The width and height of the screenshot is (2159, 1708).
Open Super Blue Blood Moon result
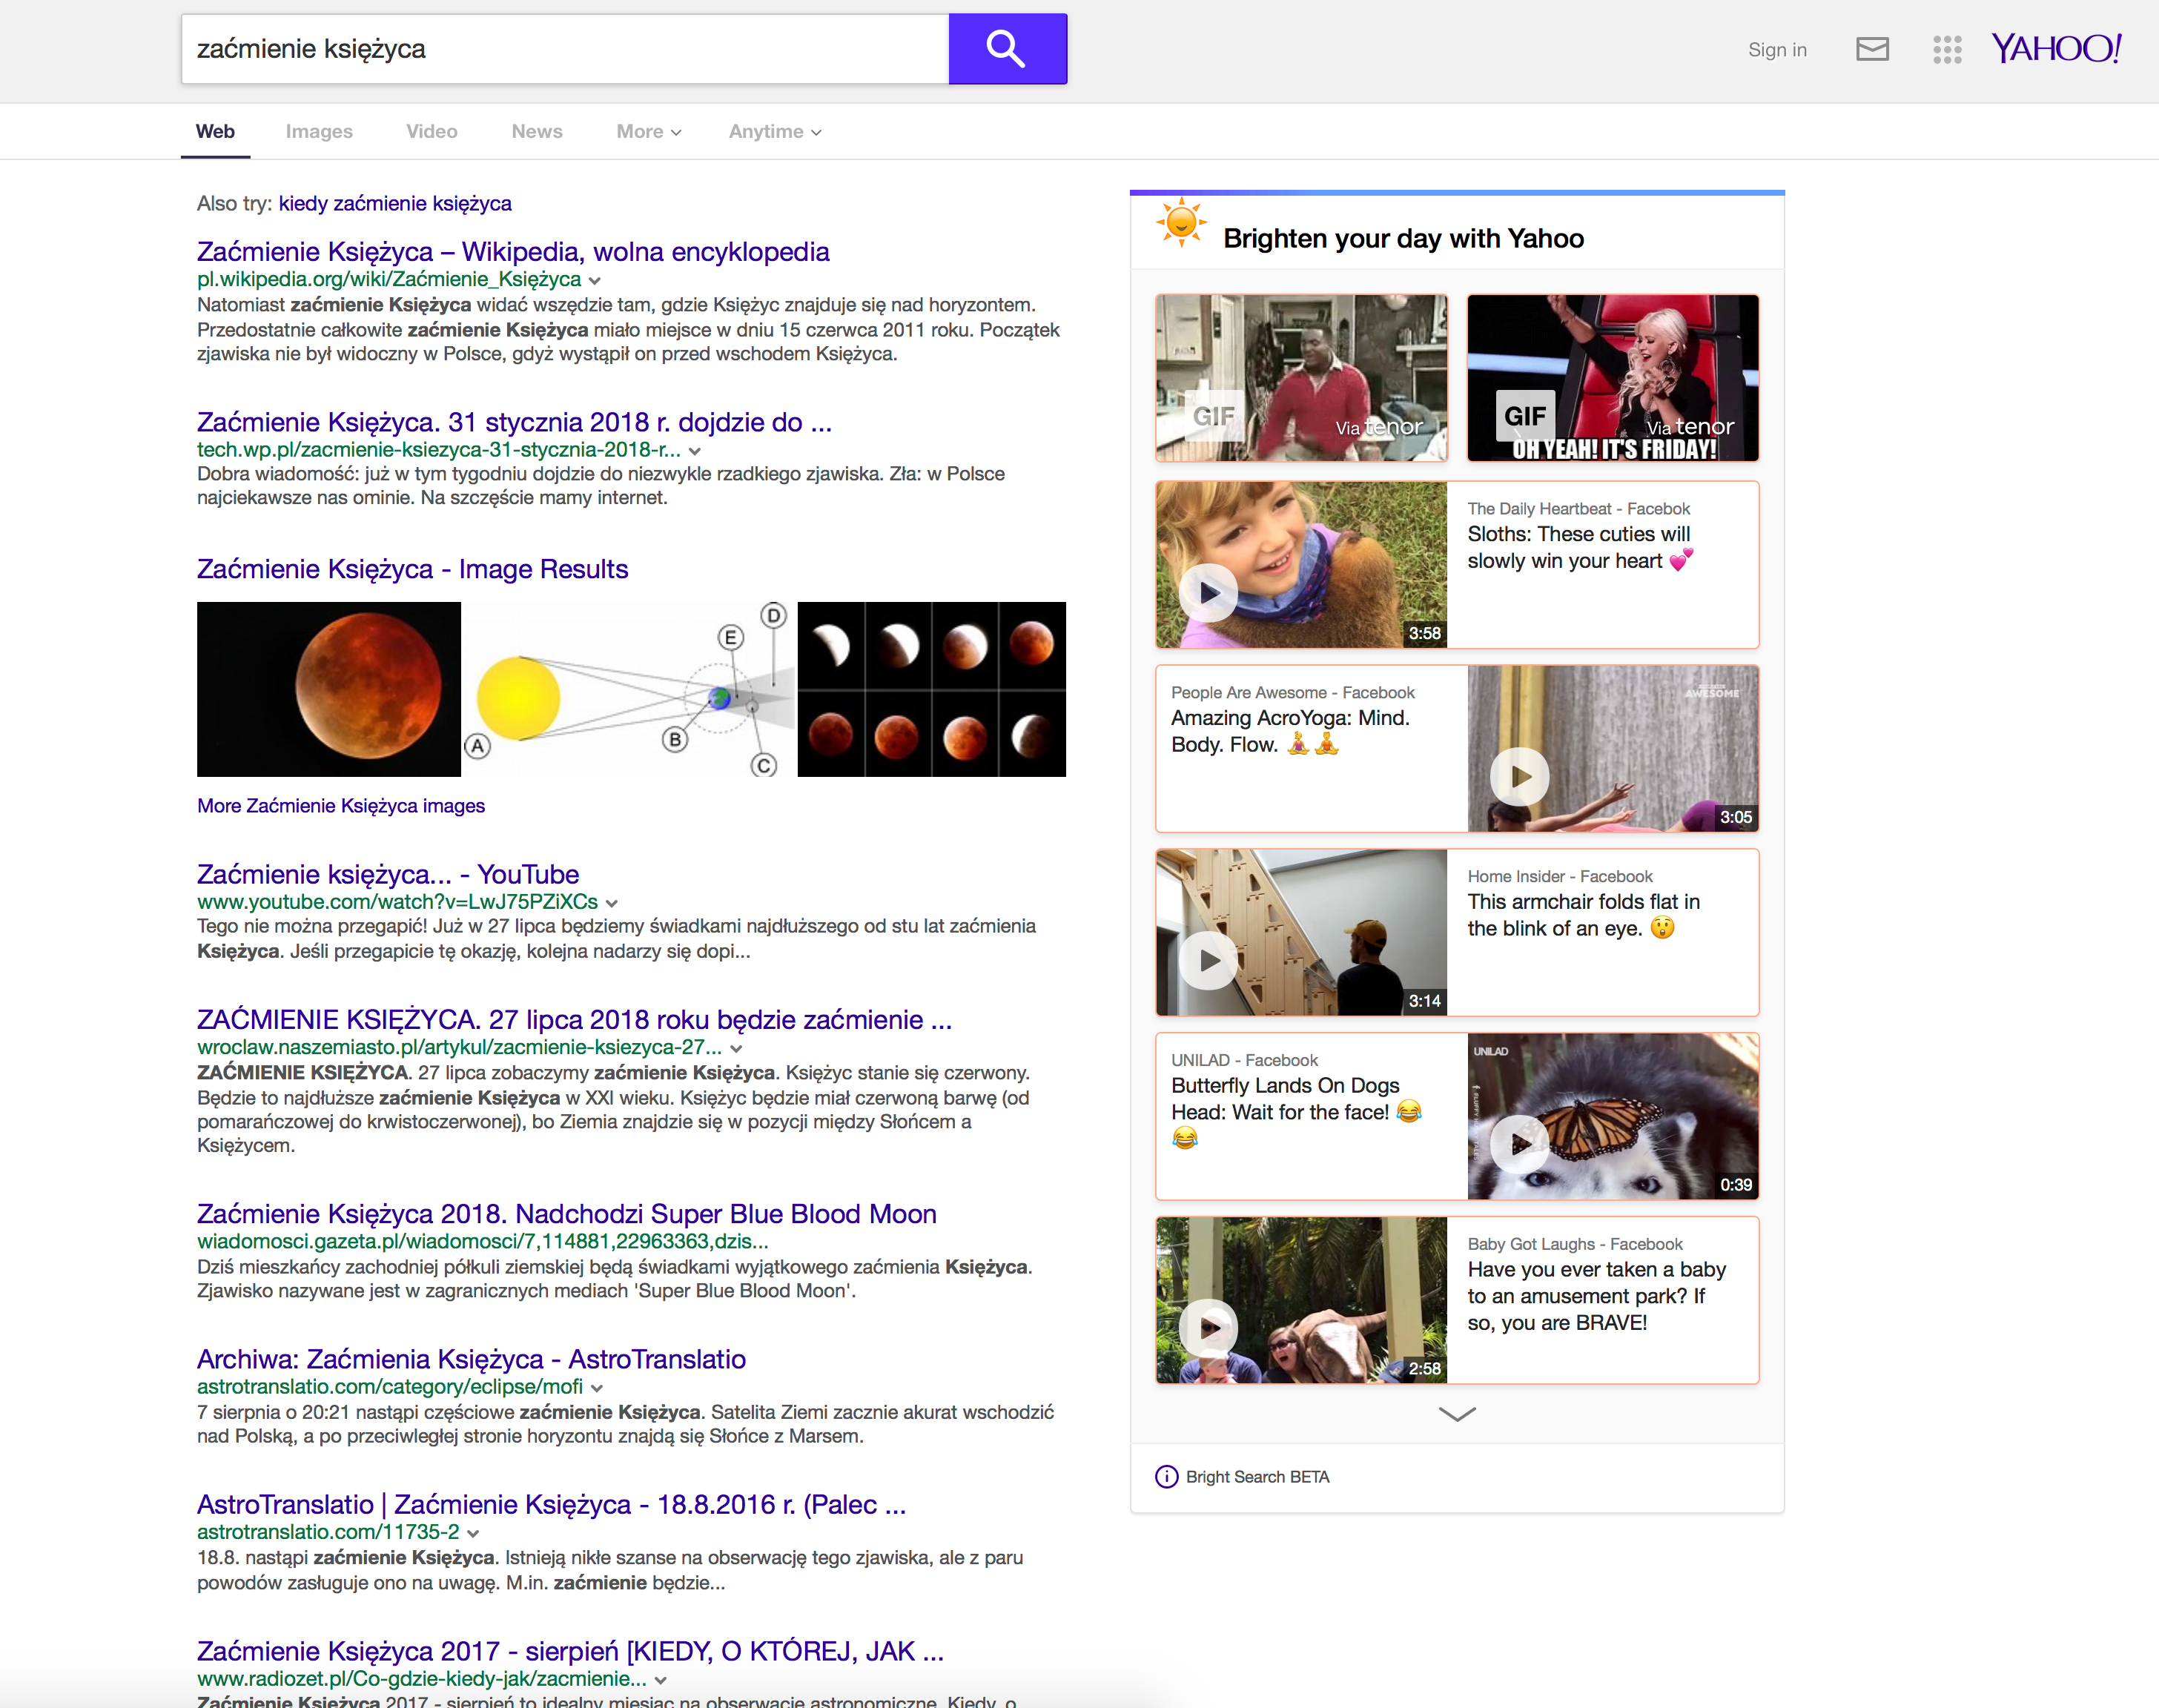pos(566,1214)
